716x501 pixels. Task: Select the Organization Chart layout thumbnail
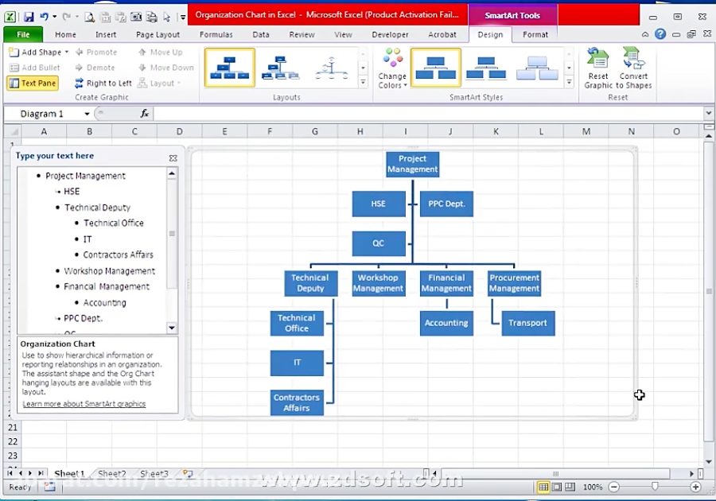[230, 68]
